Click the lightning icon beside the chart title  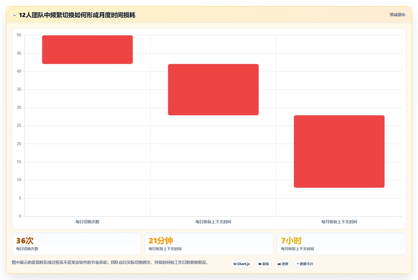[14, 15]
